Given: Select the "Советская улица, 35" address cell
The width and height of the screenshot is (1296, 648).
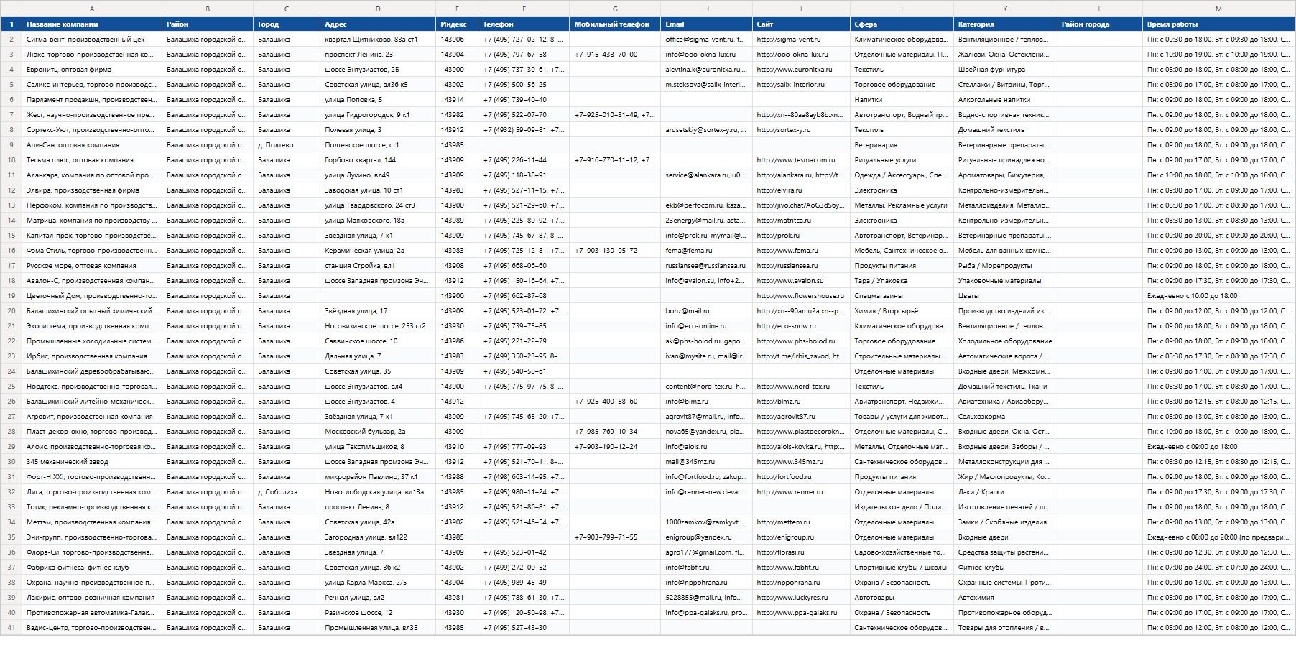Looking at the screenshot, I should coord(378,371).
